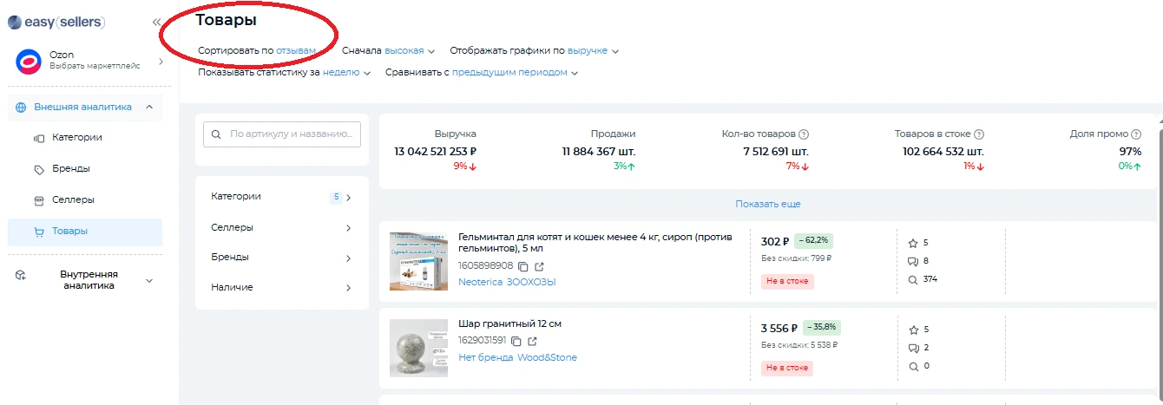Change graph display by выручке dropdown
The image size is (1163, 405).
(x=593, y=51)
